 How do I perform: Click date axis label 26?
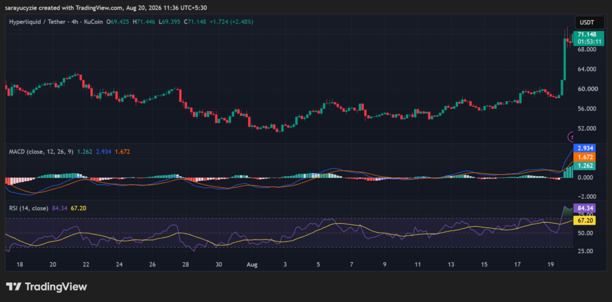[152, 264]
